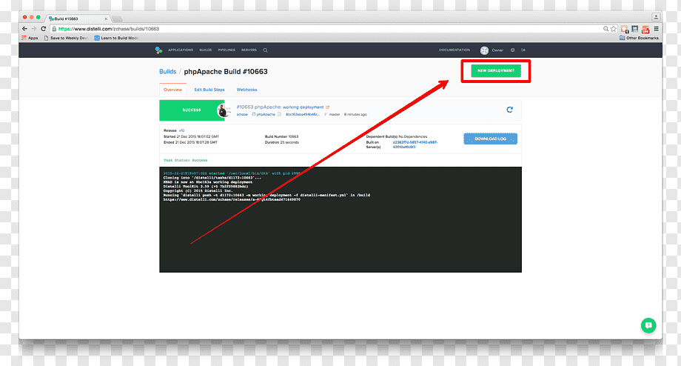The image size is (681, 366).
Task: Open a new browser tab
Action: [x=117, y=19]
